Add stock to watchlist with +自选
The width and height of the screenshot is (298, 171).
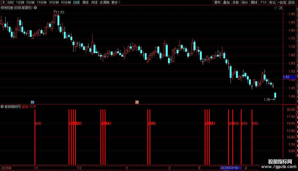[282, 2]
